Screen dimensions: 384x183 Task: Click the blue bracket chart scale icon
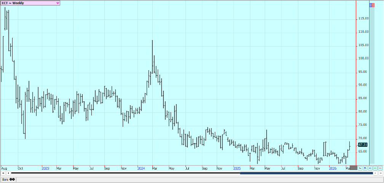pos(365,168)
